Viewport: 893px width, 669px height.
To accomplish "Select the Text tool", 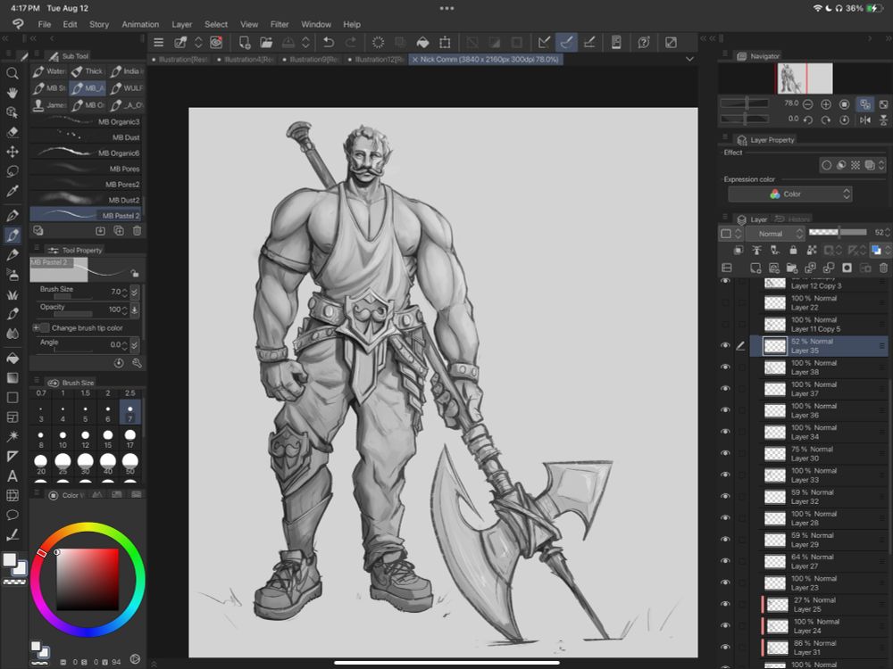I will pyautogui.click(x=13, y=475).
